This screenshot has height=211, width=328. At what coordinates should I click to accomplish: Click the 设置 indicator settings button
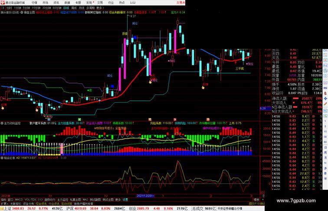(125, 200)
